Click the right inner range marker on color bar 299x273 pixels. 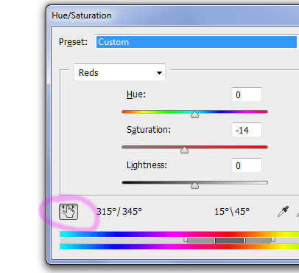[x=245, y=241]
